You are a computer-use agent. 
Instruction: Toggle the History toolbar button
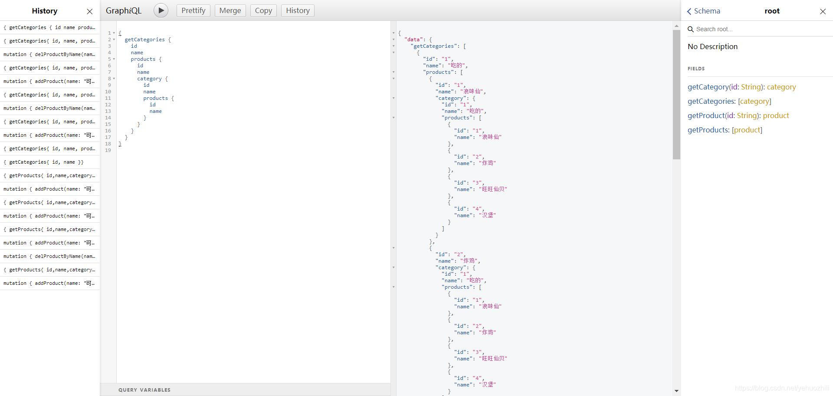[x=298, y=10]
